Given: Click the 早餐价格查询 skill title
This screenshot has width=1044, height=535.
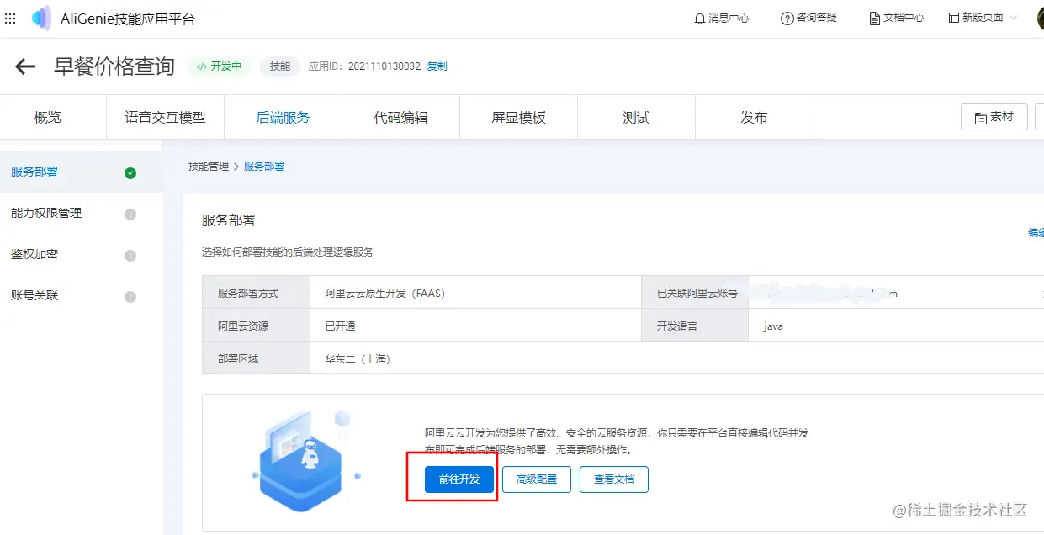Looking at the screenshot, I should coord(114,66).
